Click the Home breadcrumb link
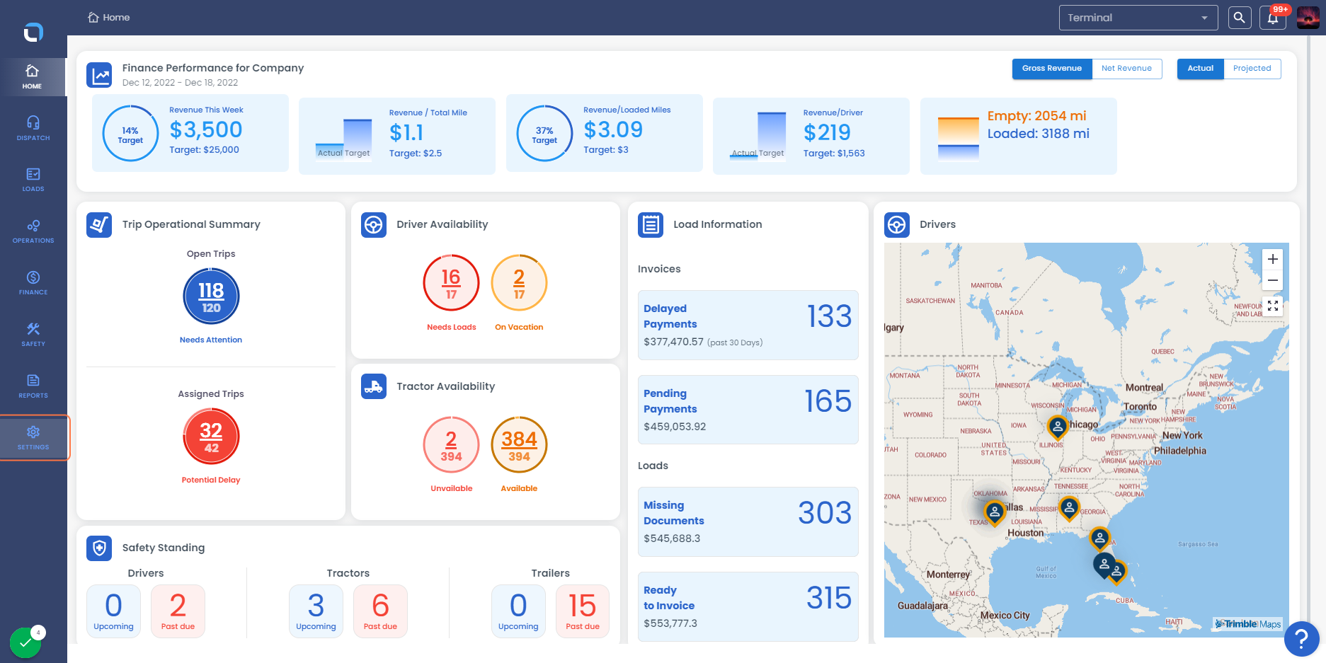This screenshot has width=1326, height=663. 109,18
